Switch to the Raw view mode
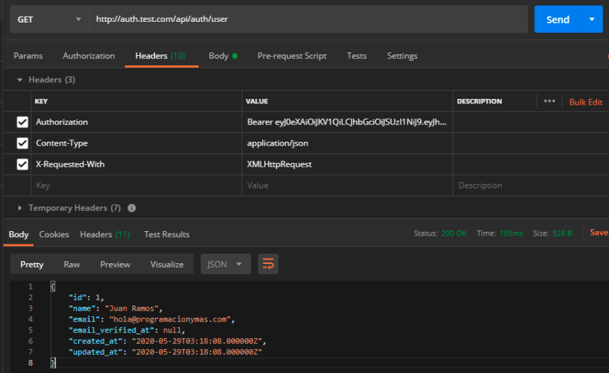 [x=72, y=265]
